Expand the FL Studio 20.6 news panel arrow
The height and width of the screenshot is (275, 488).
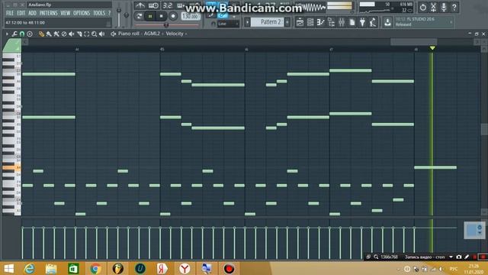coord(451,22)
